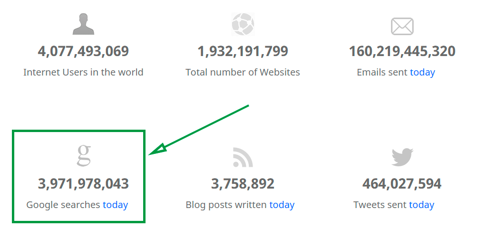477x247 pixels.
Task: Select the tweets counter 464,027,594
Action: [x=402, y=184]
